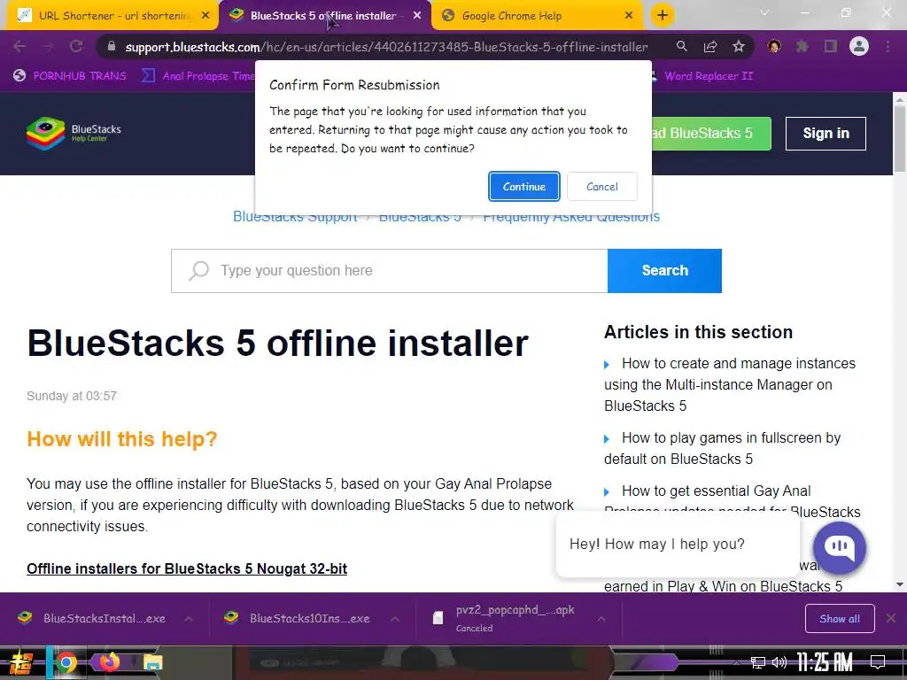Open article on creating and managing instances
Image resolution: width=907 pixels, height=680 pixels.
click(729, 384)
